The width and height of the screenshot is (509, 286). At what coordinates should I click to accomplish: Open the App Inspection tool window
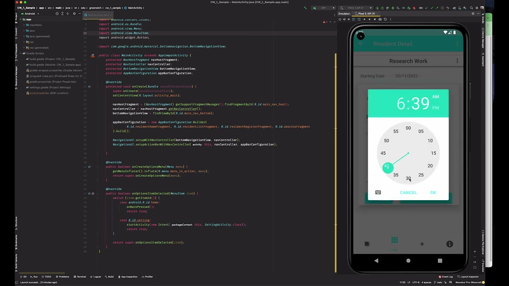(127, 276)
